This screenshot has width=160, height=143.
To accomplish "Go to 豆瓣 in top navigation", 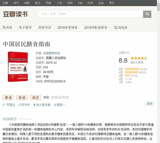I will point(5,3).
